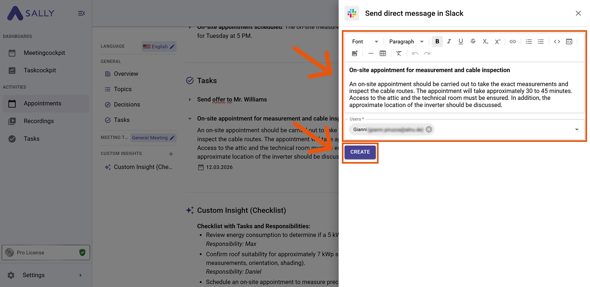590x287 pixels.
Task: Open Appointments in the sidebar
Action: (42, 104)
